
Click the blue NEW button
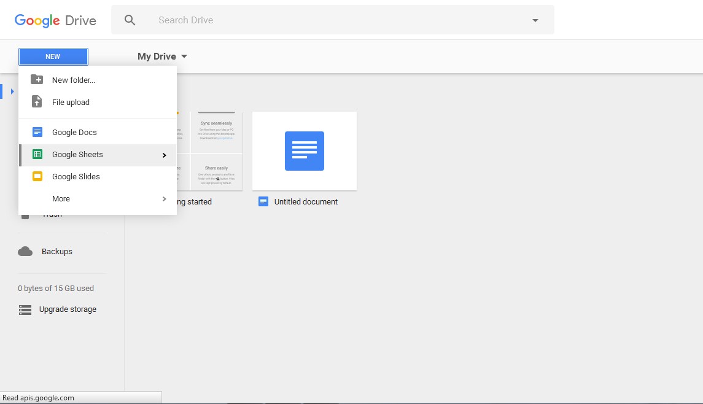tap(53, 56)
